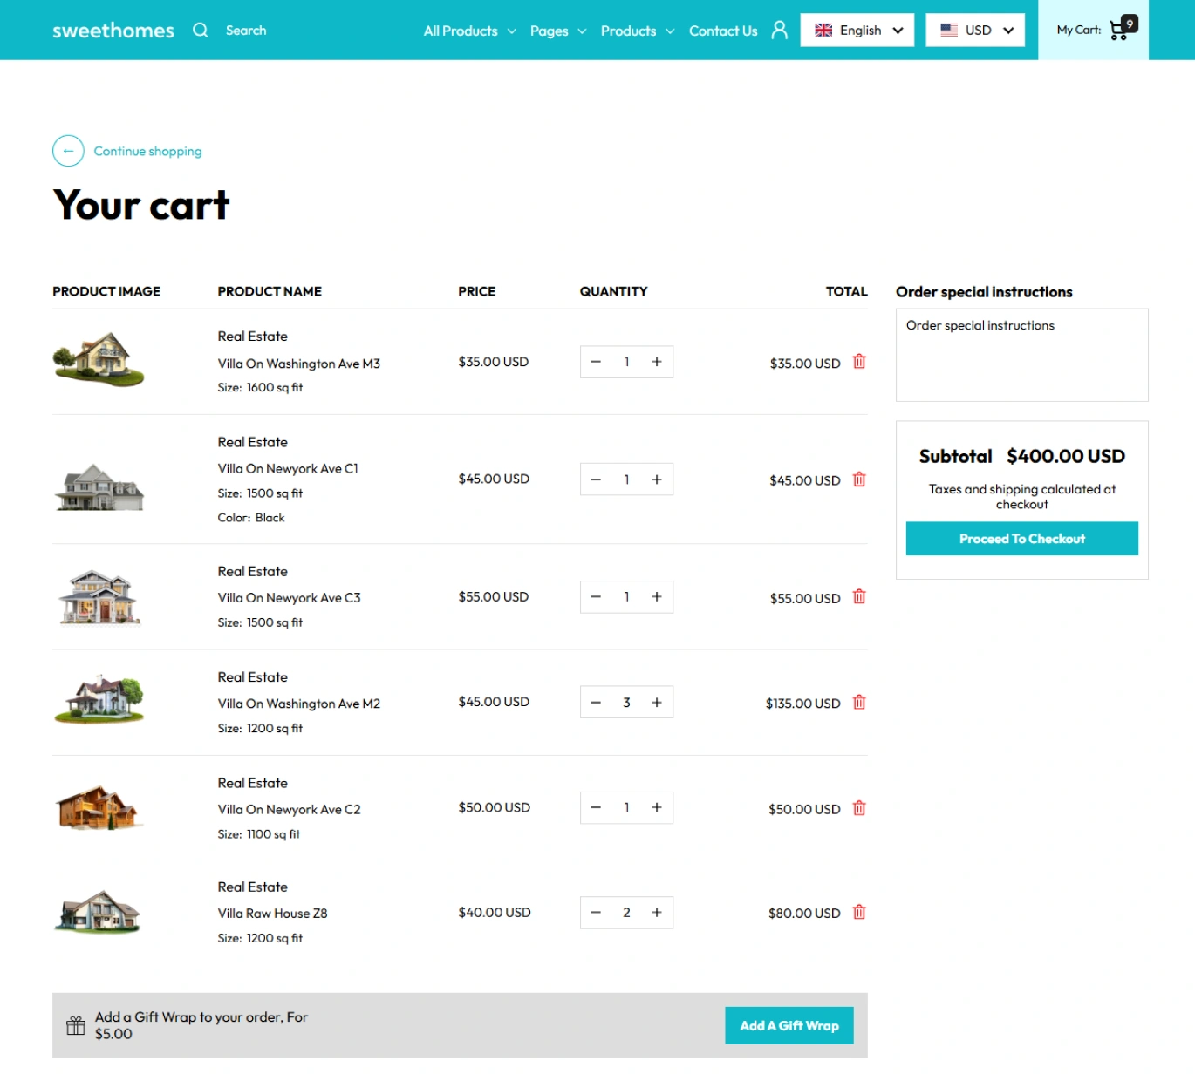Delete Villa Raw House Z8 from cart
Viewport: 1195px width, 1081px height.
pos(859,913)
